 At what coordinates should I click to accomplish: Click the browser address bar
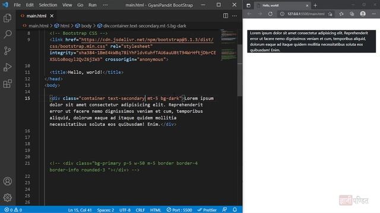[x=306, y=14]
